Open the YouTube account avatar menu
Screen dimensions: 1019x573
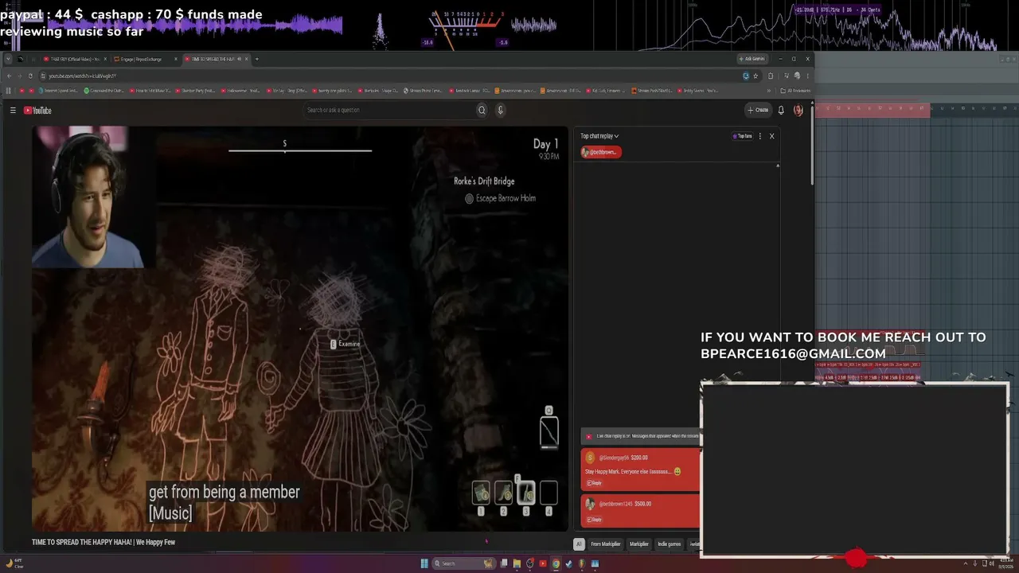[x=798, y=111]
